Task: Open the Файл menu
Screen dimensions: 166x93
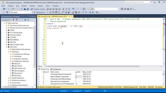Action: [x=3, y=6]
